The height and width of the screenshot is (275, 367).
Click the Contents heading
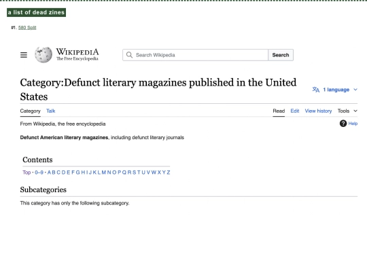(x=37, y=160)
